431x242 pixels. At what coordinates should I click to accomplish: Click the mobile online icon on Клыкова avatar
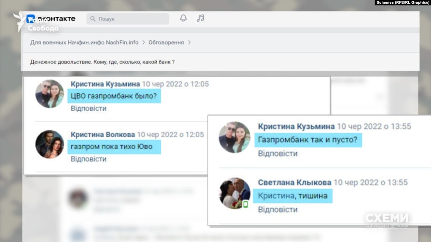click(x=246, y=204)
